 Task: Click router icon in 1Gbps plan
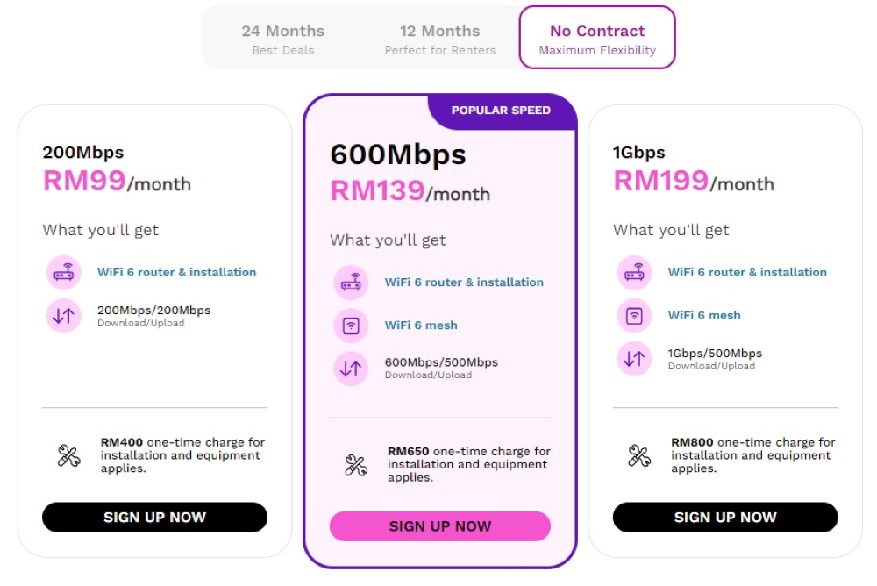click(634, 273)
